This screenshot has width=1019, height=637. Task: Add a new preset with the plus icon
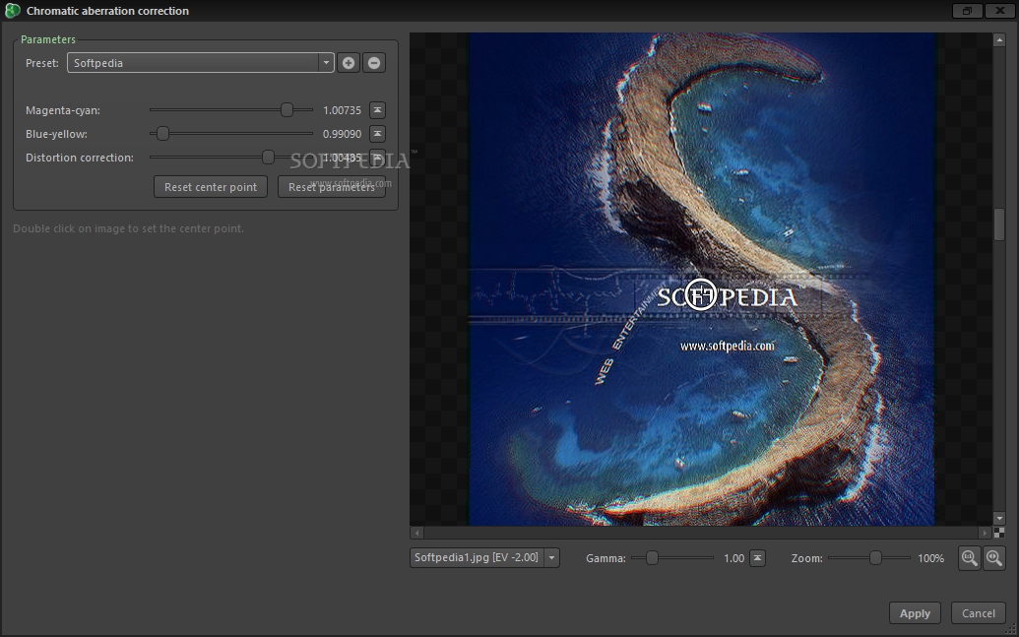click(x=349, y=63)
